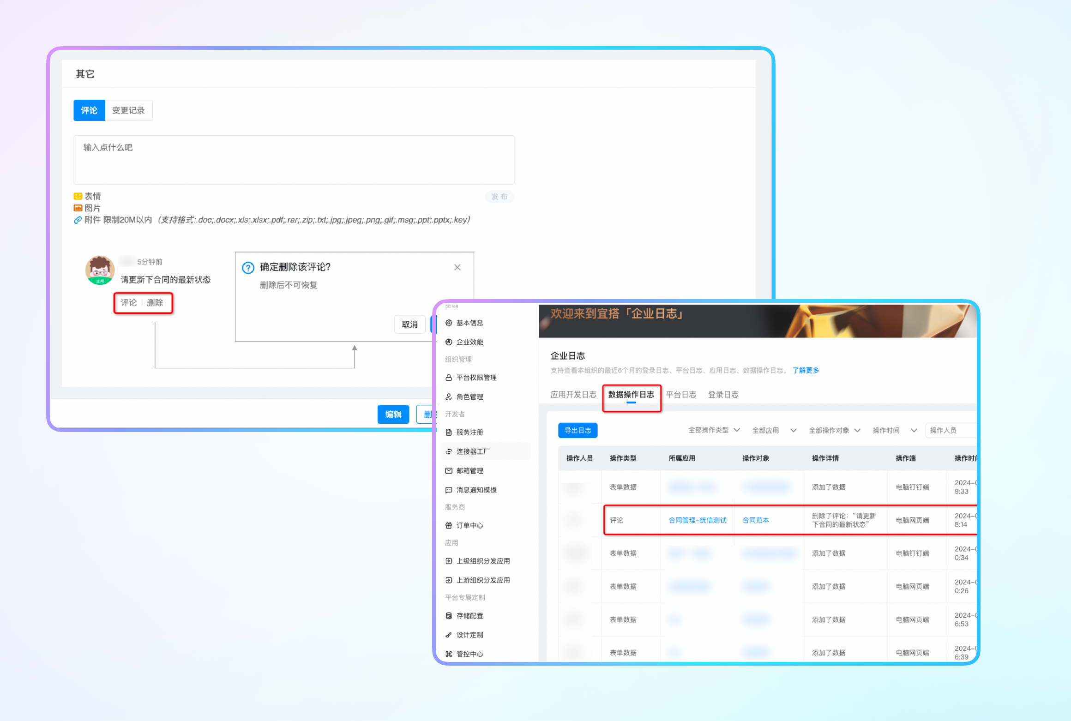Screen dimensions: 1071x721
Task: Click the emoji (表情) smiley icon
Action: [x=78, y=196]
